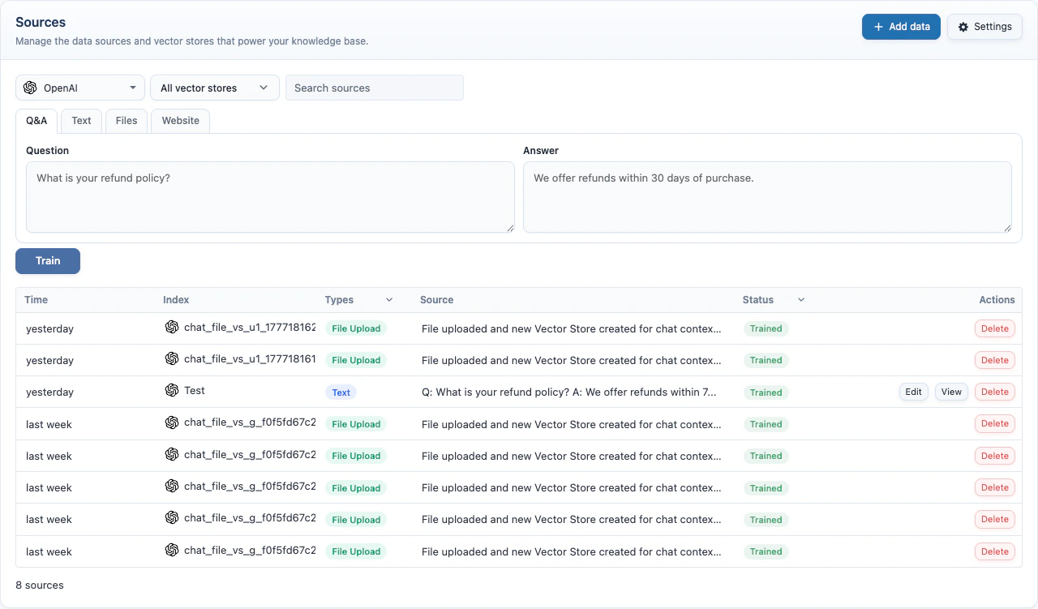
Task: Open the Status column filter chevron
Action: click(x=800, y=300)
